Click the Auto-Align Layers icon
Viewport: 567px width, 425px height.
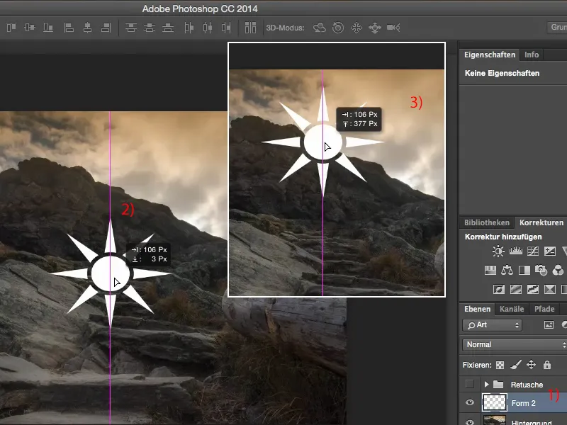[250, 28]
